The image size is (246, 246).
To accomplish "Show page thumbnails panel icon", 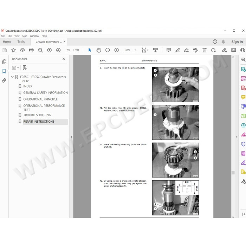I will (4, 61).
